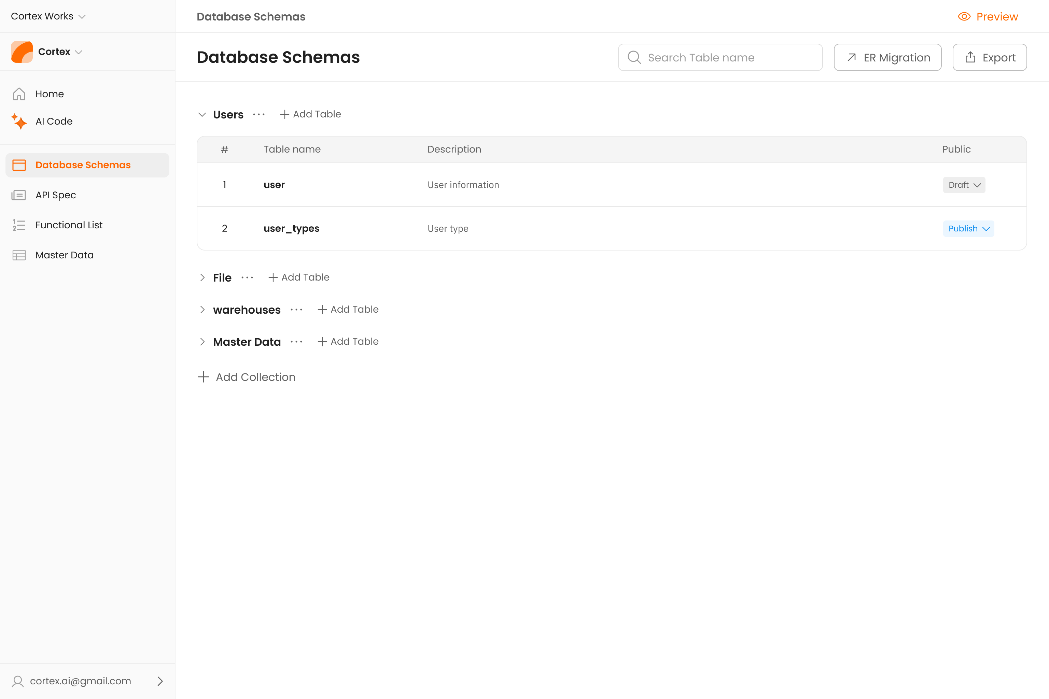1049x699 pixels.
Task: Open Users collection three-dot menu
Action: [x=259, y=115]
